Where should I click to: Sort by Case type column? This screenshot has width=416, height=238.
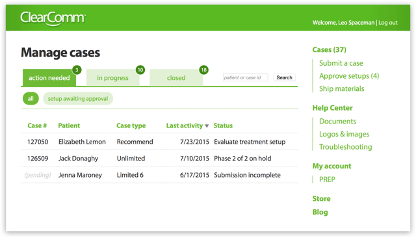click(131, 126)
